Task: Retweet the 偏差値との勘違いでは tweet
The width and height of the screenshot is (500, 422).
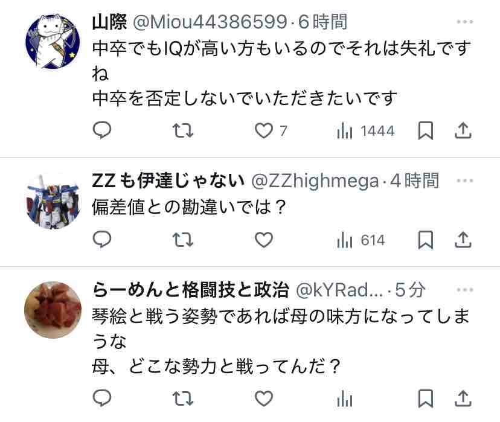Action: [x=183, y=240]
